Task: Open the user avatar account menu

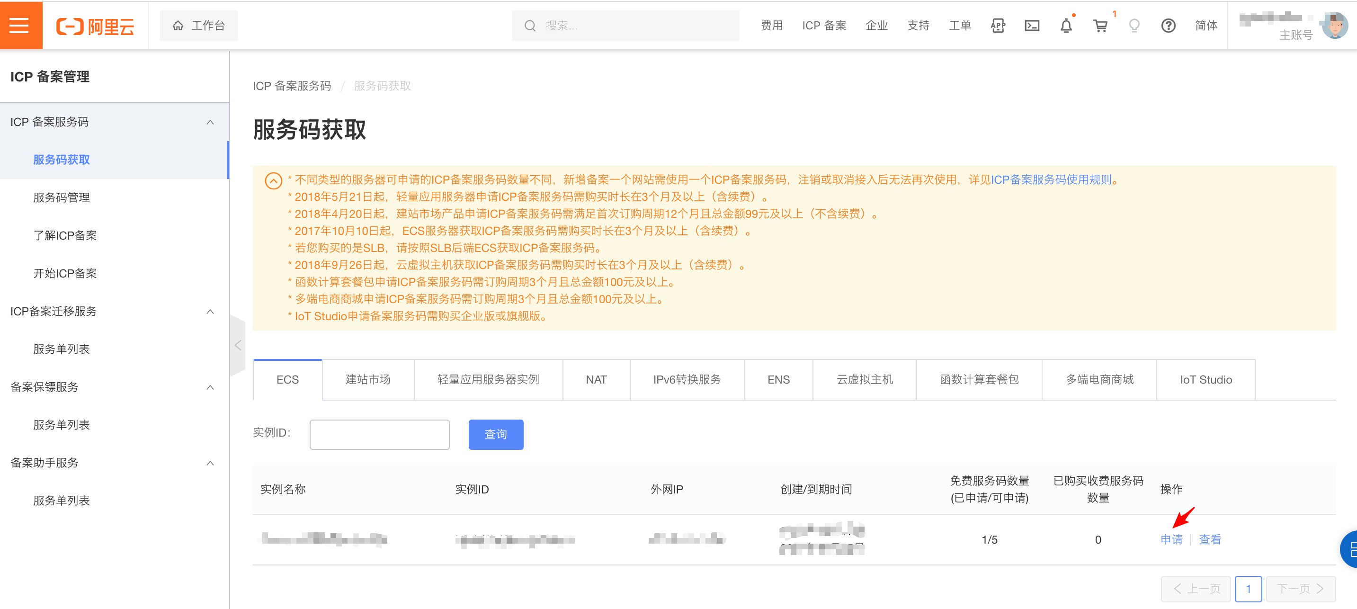Action: [1335, 25]
